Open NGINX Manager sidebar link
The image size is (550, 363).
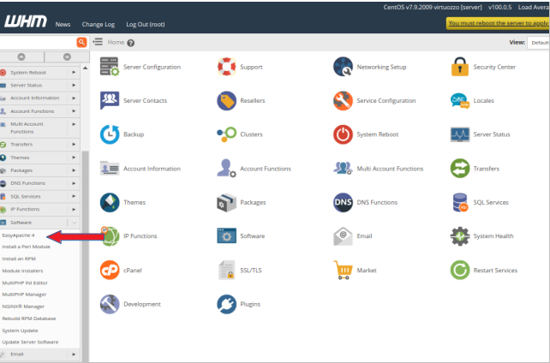tap(23, 306)
